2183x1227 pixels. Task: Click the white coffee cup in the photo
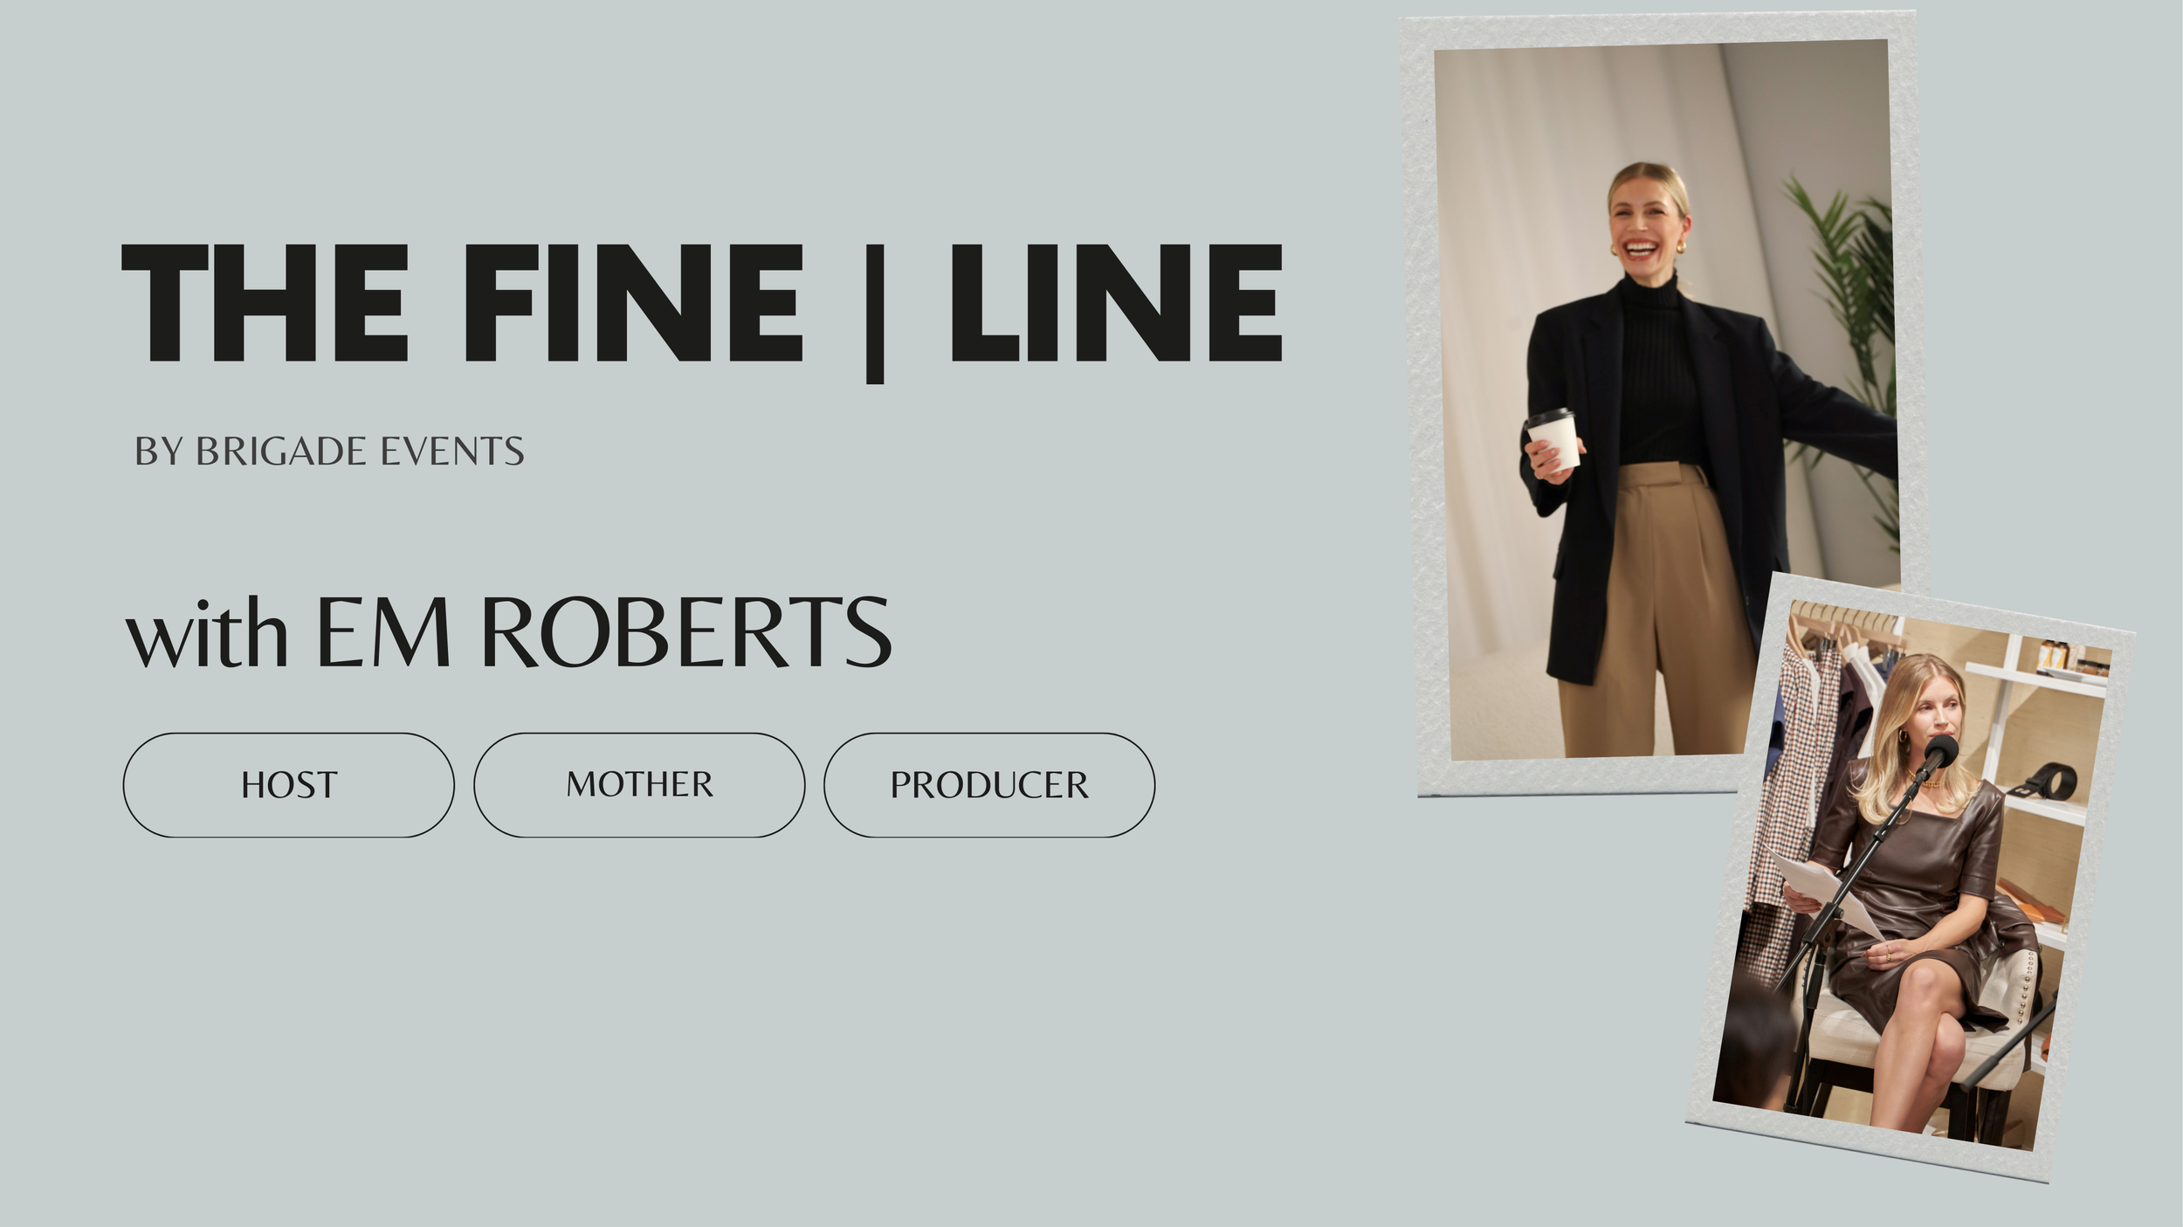click(x=1553, y=439)
